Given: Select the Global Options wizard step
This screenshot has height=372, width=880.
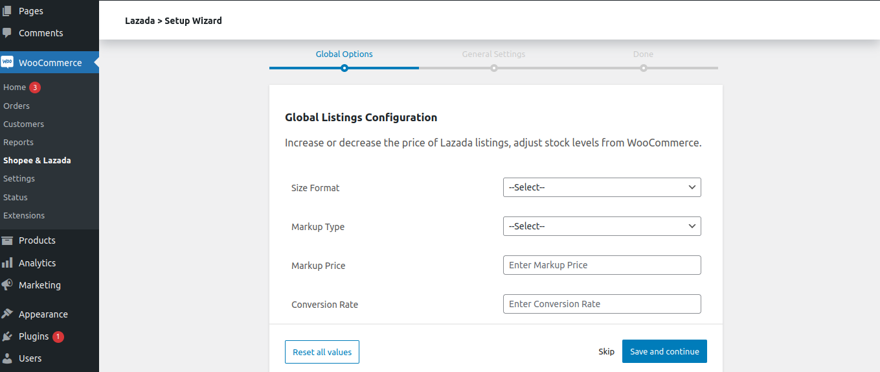Looking at the screenshot, I should [344, 54].
